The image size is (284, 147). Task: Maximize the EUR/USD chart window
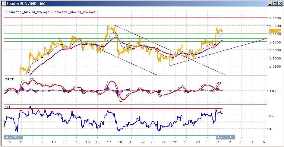[x=275, y=3]
